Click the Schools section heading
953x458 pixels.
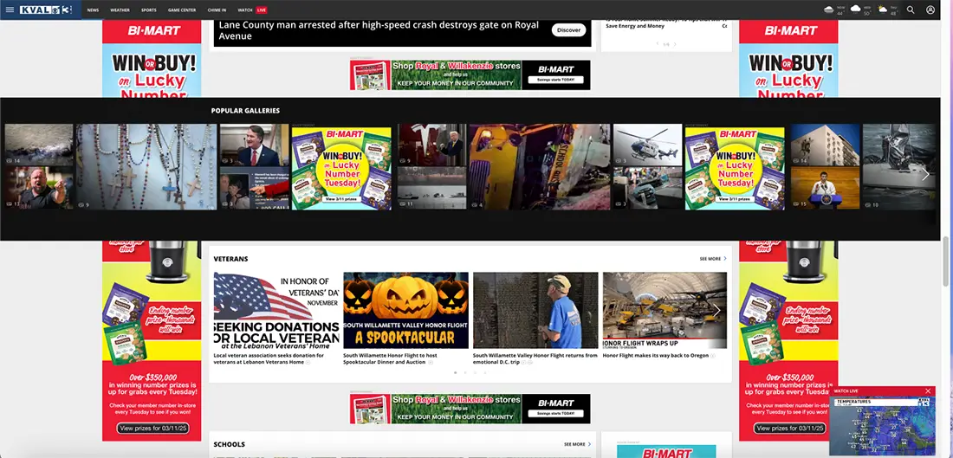click(x=229, y=445)
